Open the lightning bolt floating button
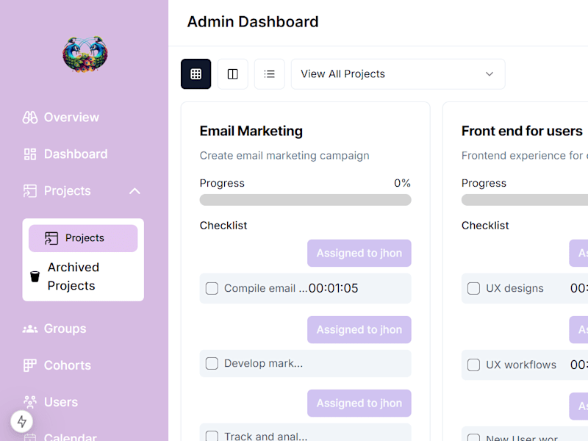The height and width of the screenshot is (441, 588). click(22, 421)
